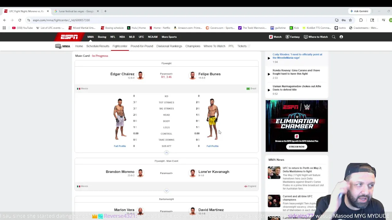392x220 pixels.
Task: Open the Hulu Home bookmark
Action: coord(136,28)
